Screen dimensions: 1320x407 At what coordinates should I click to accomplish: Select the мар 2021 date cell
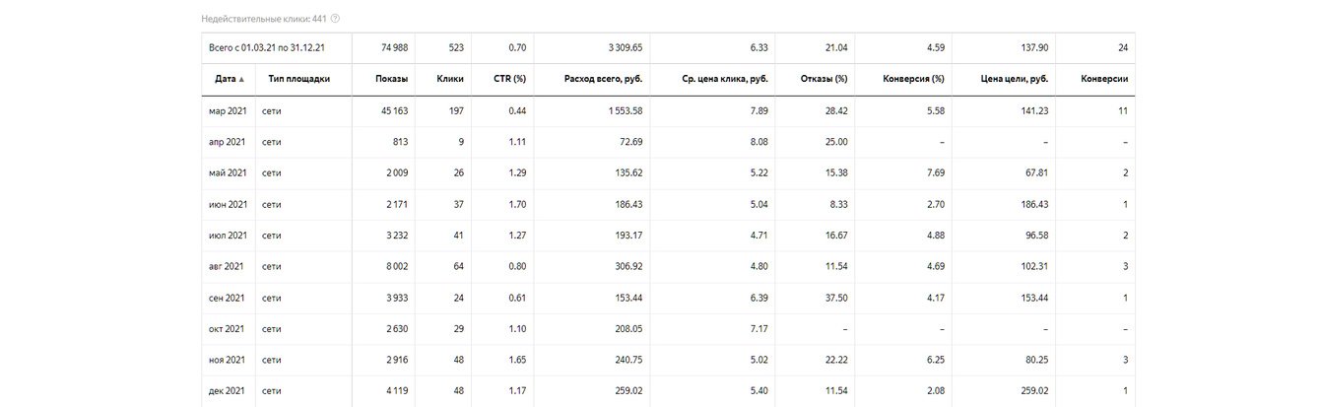click(227, 111)
